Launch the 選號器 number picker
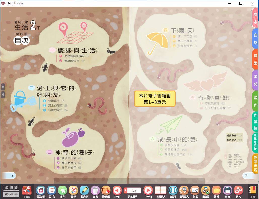This screenshot has width=259, height=199. [206, 192]
